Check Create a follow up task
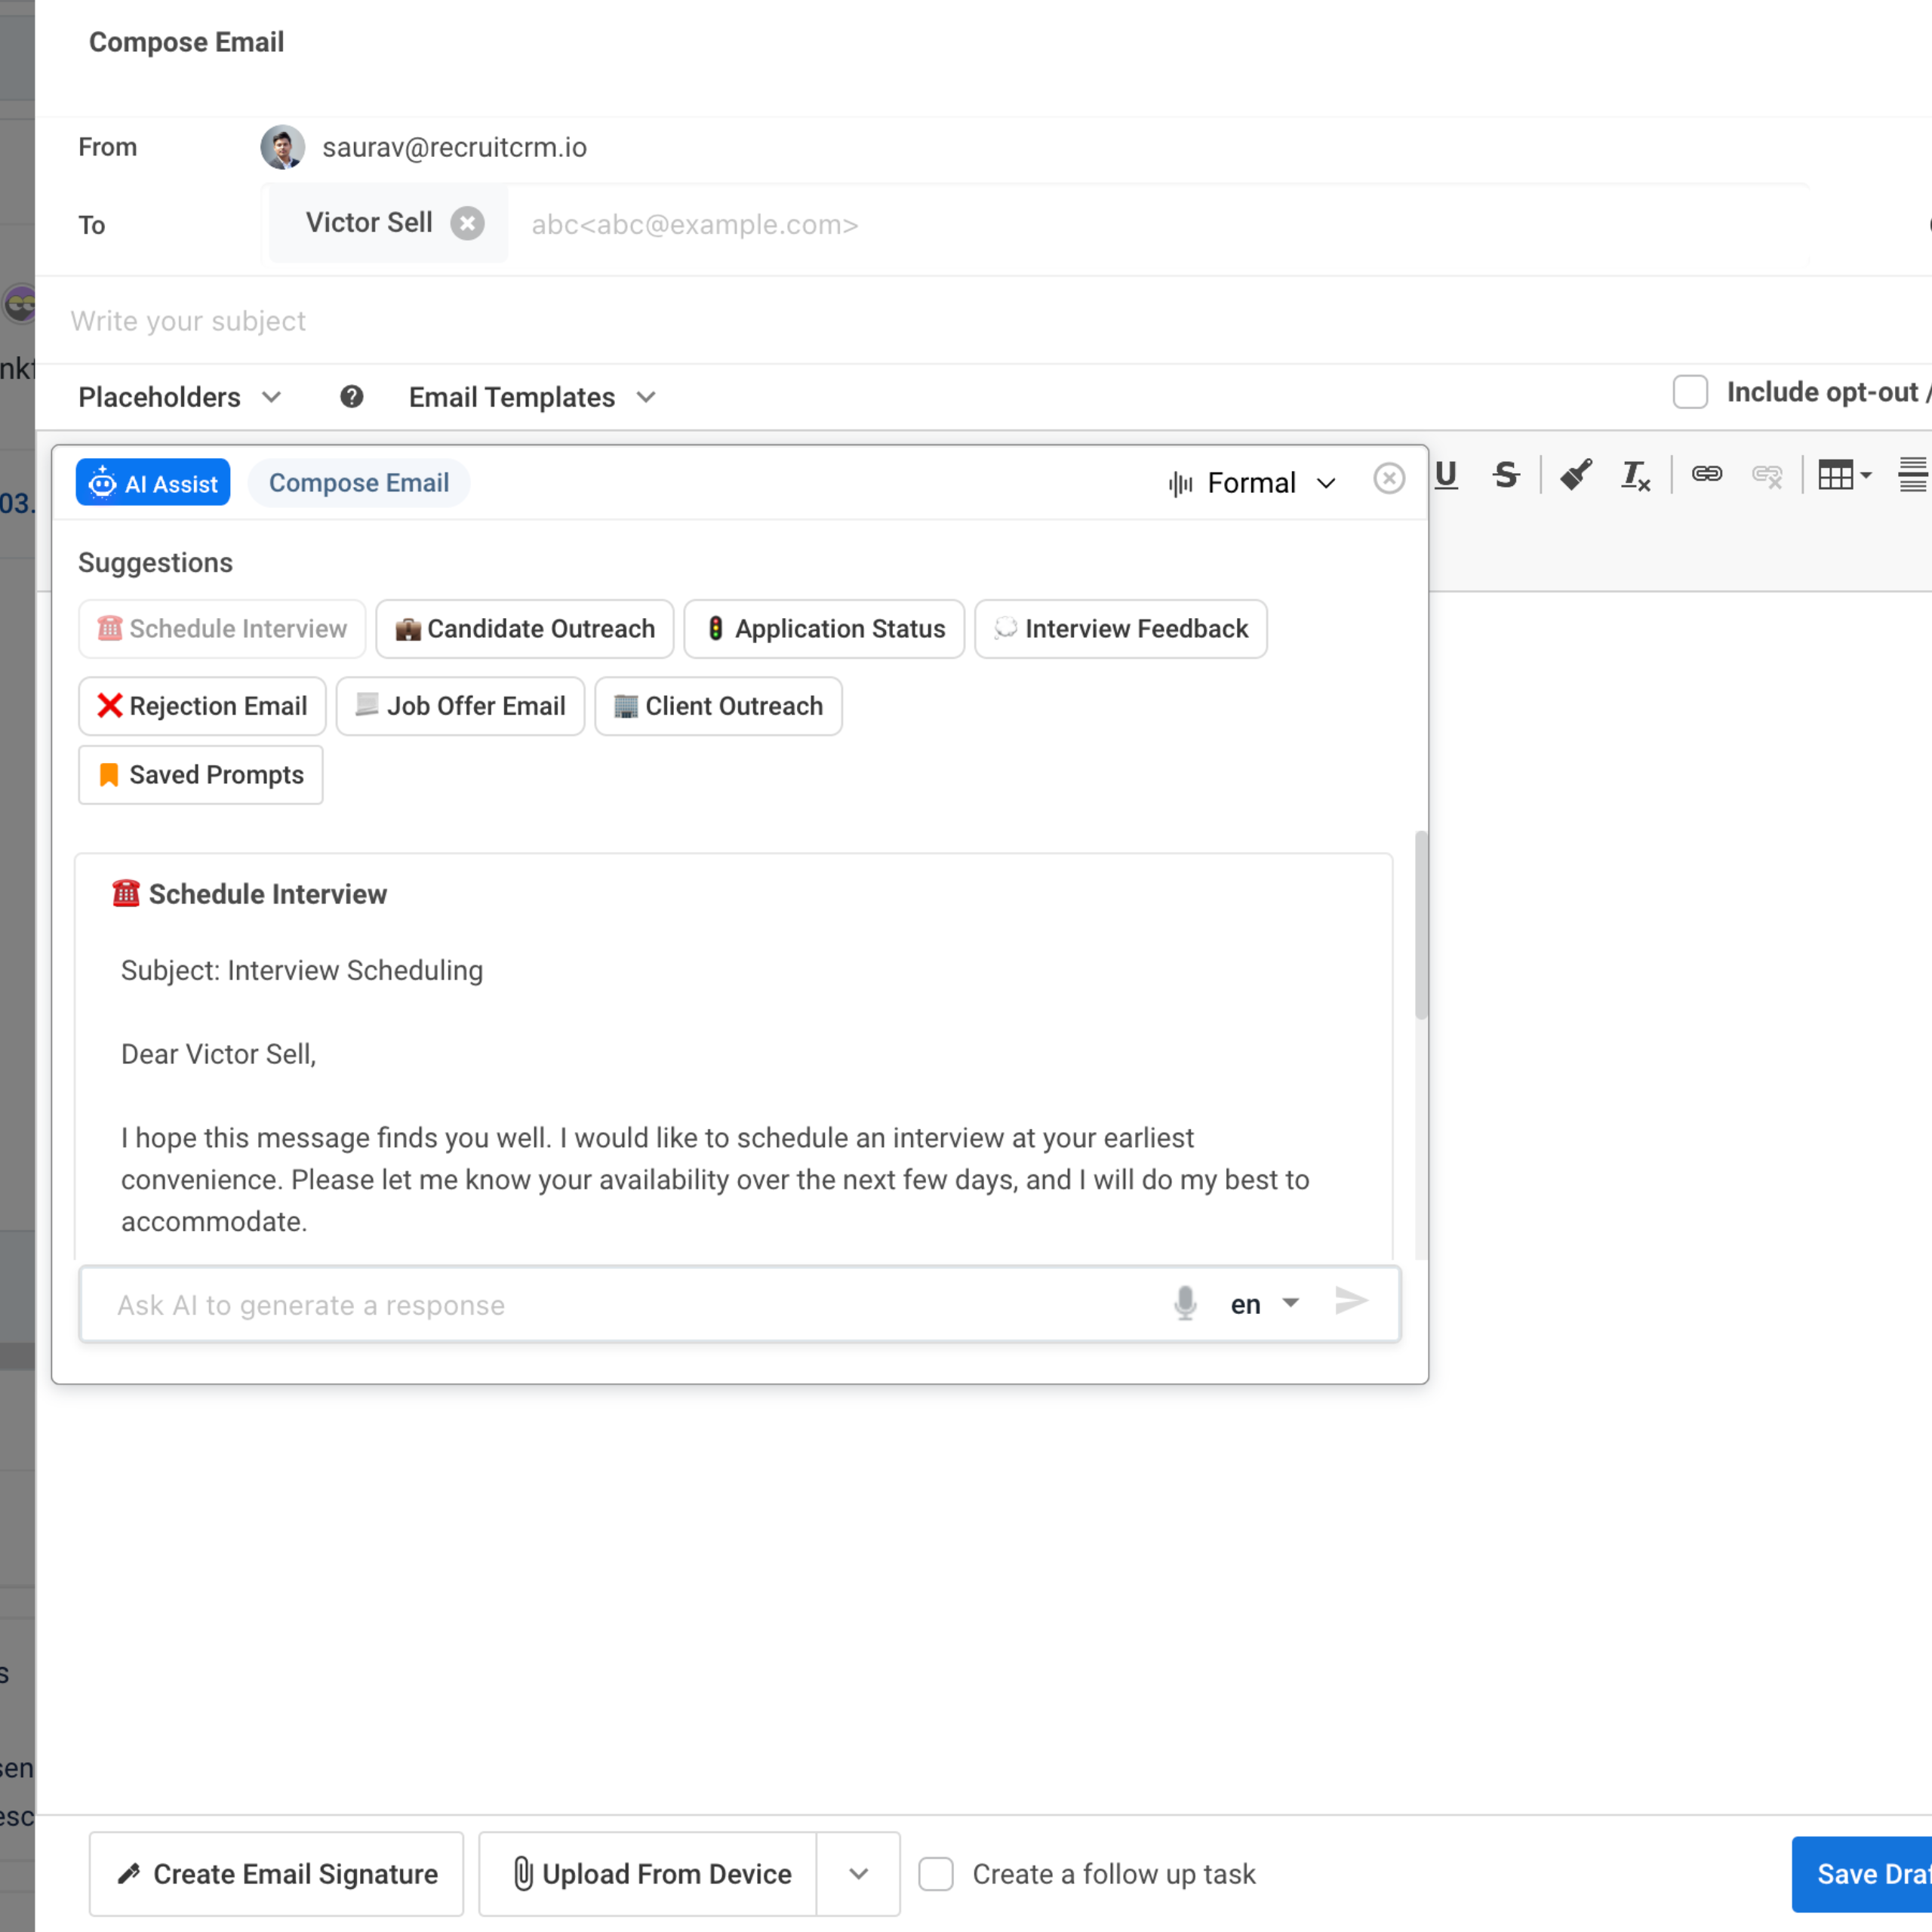The height and width of the screenshot is (1932, 1932). [x=936, y=1874]
